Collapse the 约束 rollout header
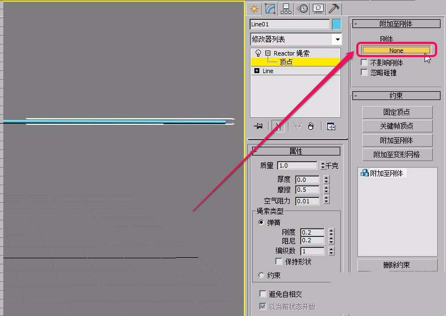 pyautogui.click(x=396, y=96)
